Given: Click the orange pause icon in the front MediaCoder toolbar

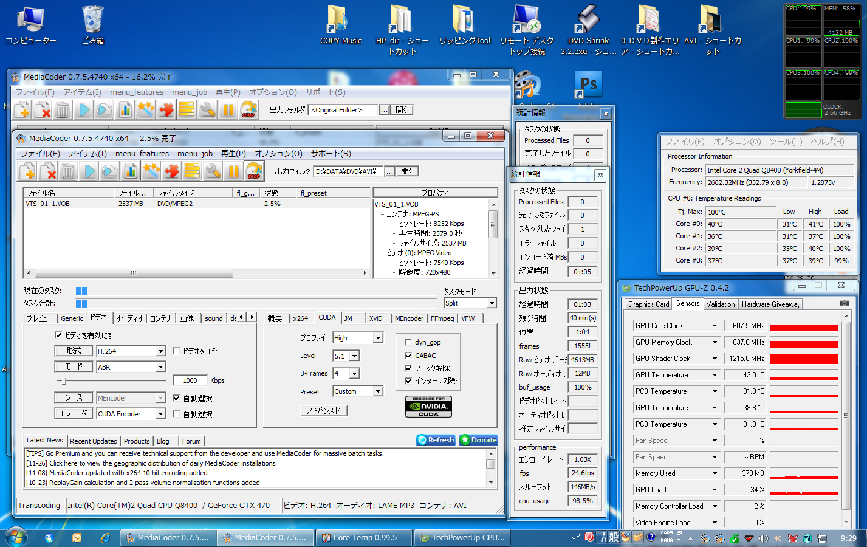Looking at the screenshot, I should click(x=233, y=171).
